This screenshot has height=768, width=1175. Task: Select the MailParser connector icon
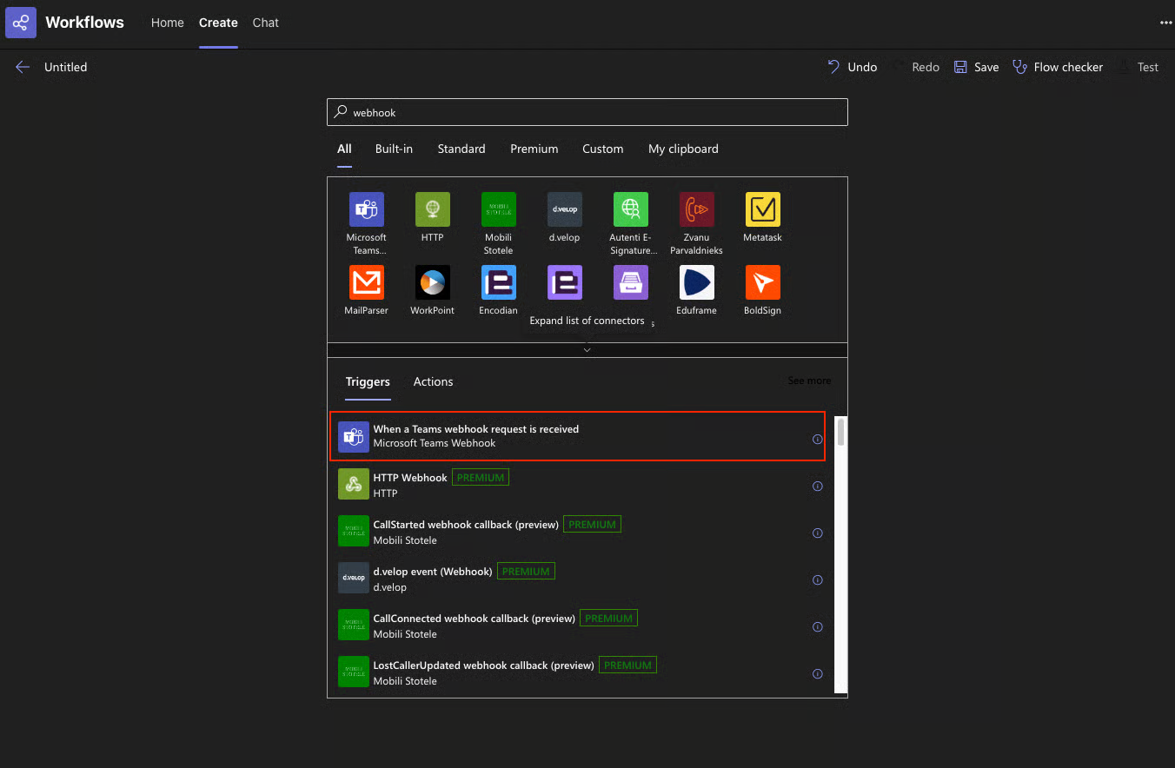(366, 282)
